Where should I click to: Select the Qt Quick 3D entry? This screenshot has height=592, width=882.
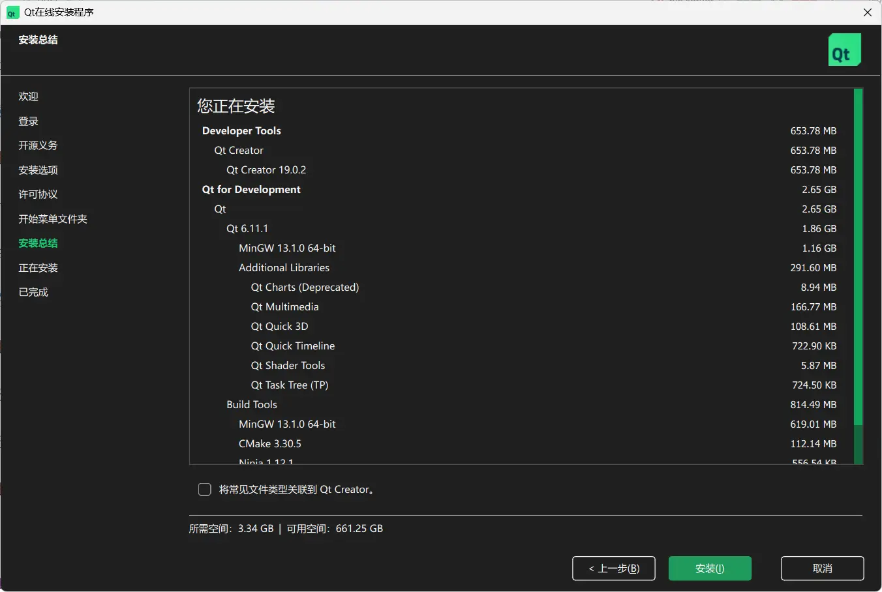point(519,327)
